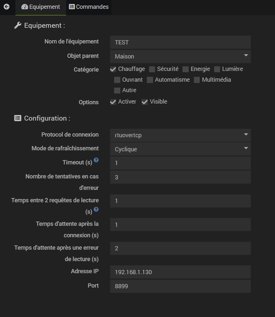Click the back arrow icon
The height and width of the screenshot is (317, 275).
pos(7,7)
